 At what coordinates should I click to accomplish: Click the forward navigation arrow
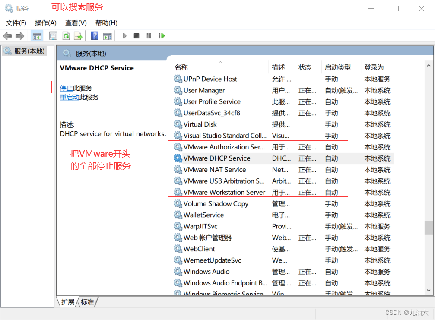pos(19,35)
